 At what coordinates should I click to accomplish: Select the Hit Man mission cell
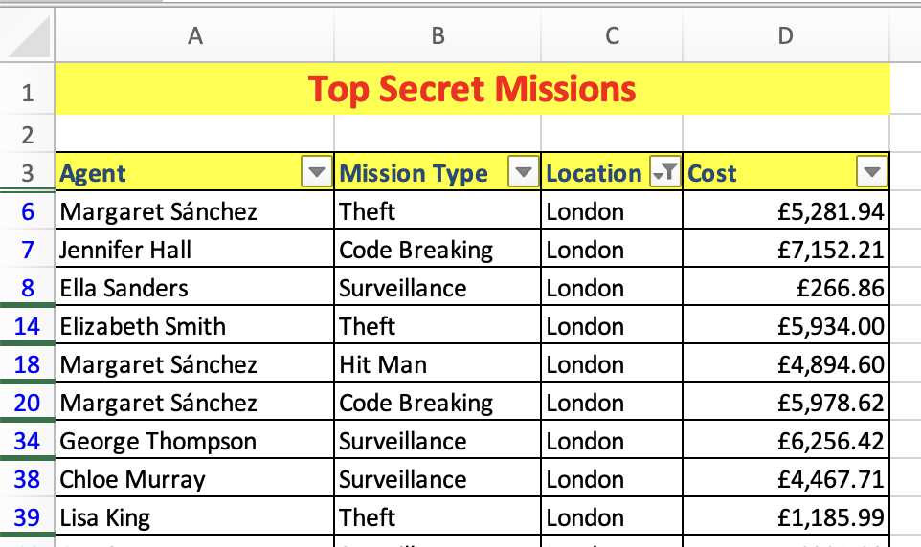(x=438, y=364)
